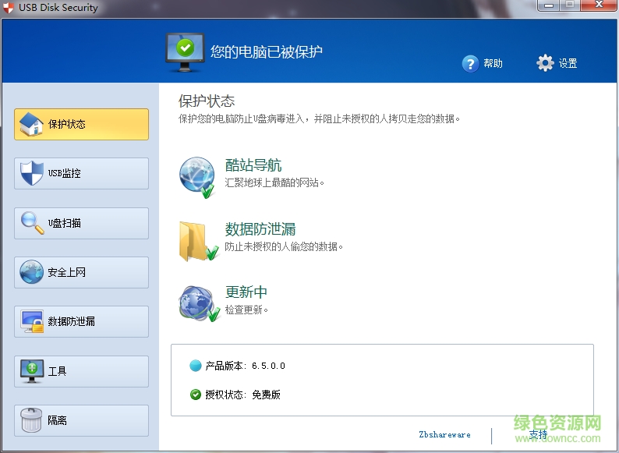Click the trash can icon on 隔离
The width and height of the screenshot is (619, 453).
[31, 420]
